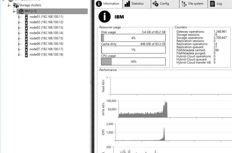Click the Replication queued counter label

[190, 47]
